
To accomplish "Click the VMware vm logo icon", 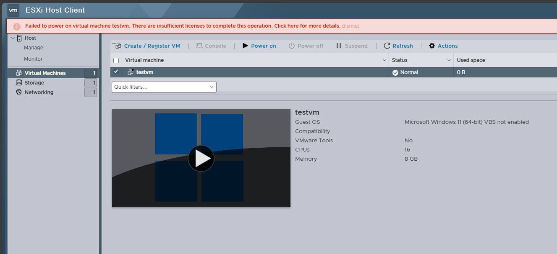I will pyautogui.click(x=13, y=10).
